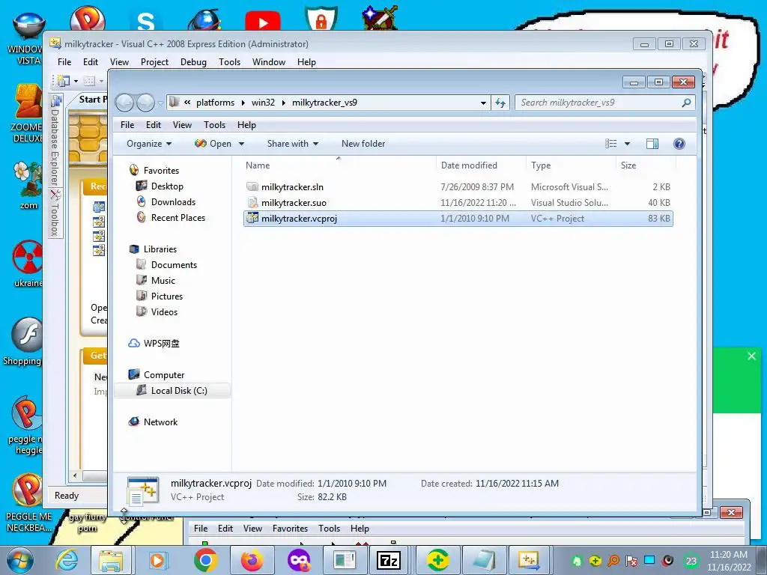Click the milkytracker.sln file icon
Screen dimensions: 767x575
pos(252,186)
